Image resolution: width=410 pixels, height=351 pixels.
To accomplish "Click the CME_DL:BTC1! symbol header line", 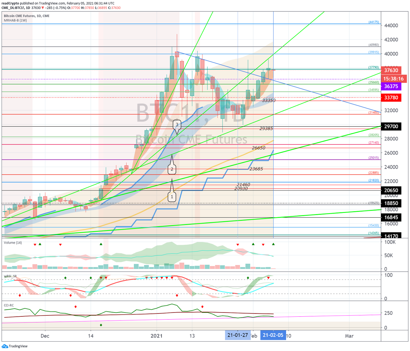I will coord(61,8).
